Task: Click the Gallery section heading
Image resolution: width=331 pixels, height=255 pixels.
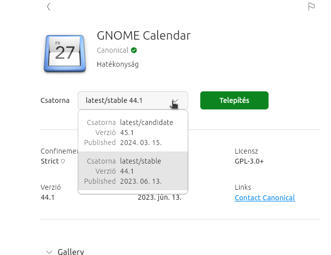Action: tap(71, 252)
